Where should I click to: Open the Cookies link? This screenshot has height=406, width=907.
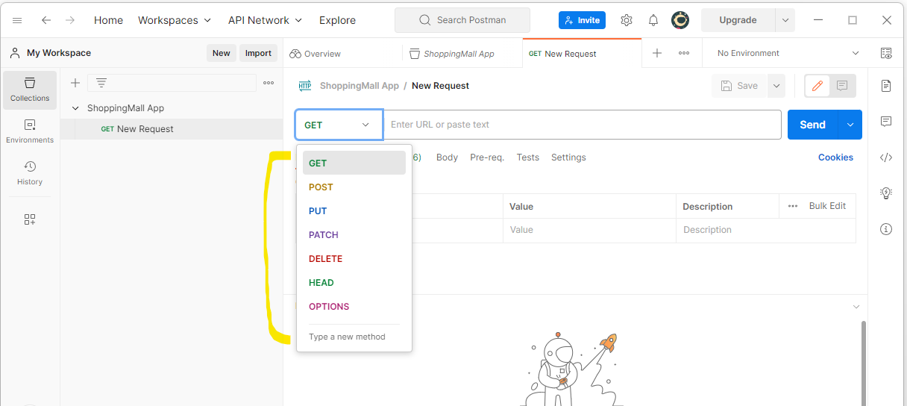point(835,157)
